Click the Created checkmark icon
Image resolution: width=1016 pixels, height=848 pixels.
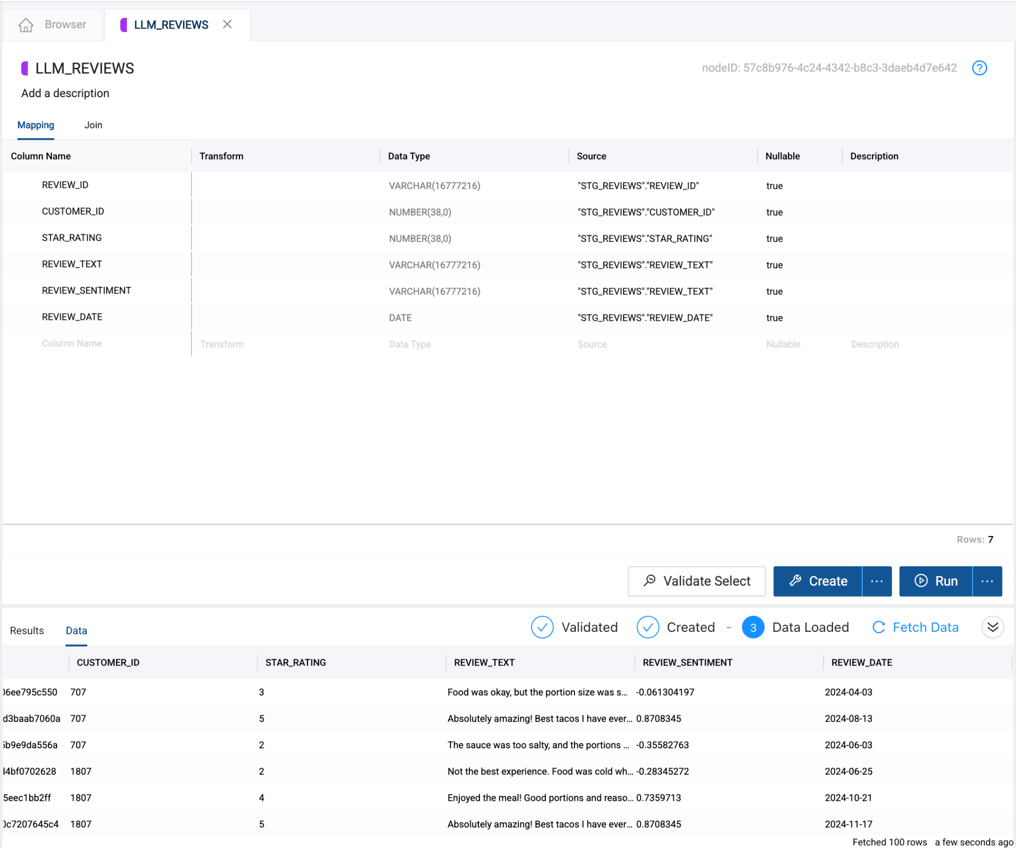click(x=648, y=627)
